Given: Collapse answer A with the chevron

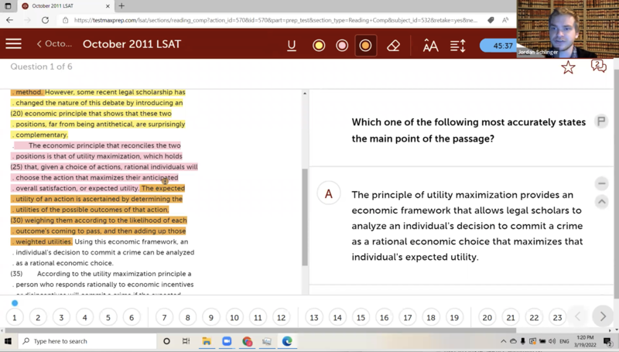Looking at the screenshot, I should click(601, 202).
